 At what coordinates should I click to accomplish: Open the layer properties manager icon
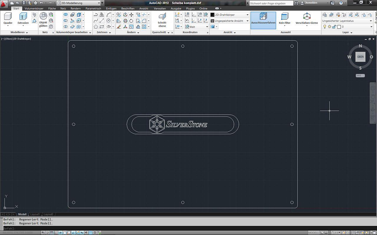click(x=325, y=14)
